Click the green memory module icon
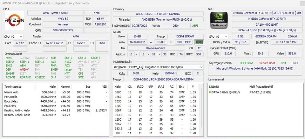The image size is (305, 139). [x=199, y=42]
